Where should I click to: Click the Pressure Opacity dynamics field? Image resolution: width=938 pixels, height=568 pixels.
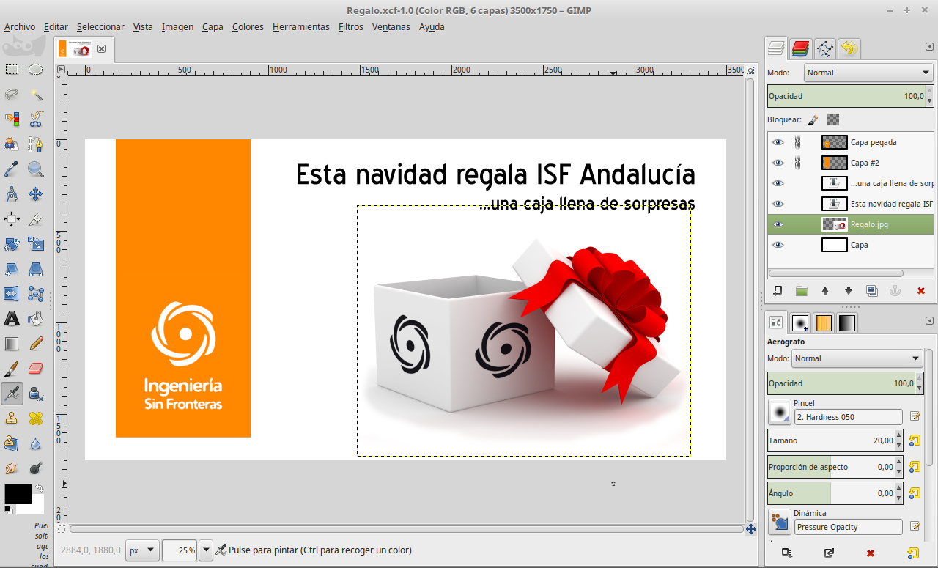[x=848, y=527]
